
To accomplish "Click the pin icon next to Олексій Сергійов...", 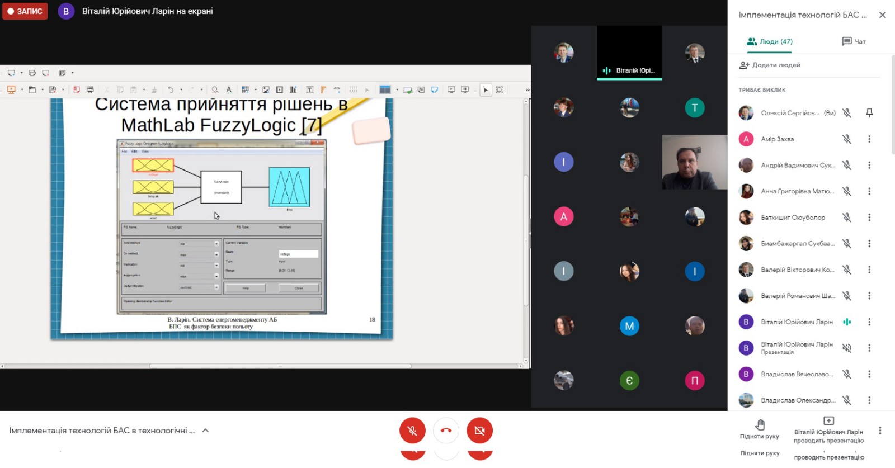I will tap(869, 113).
